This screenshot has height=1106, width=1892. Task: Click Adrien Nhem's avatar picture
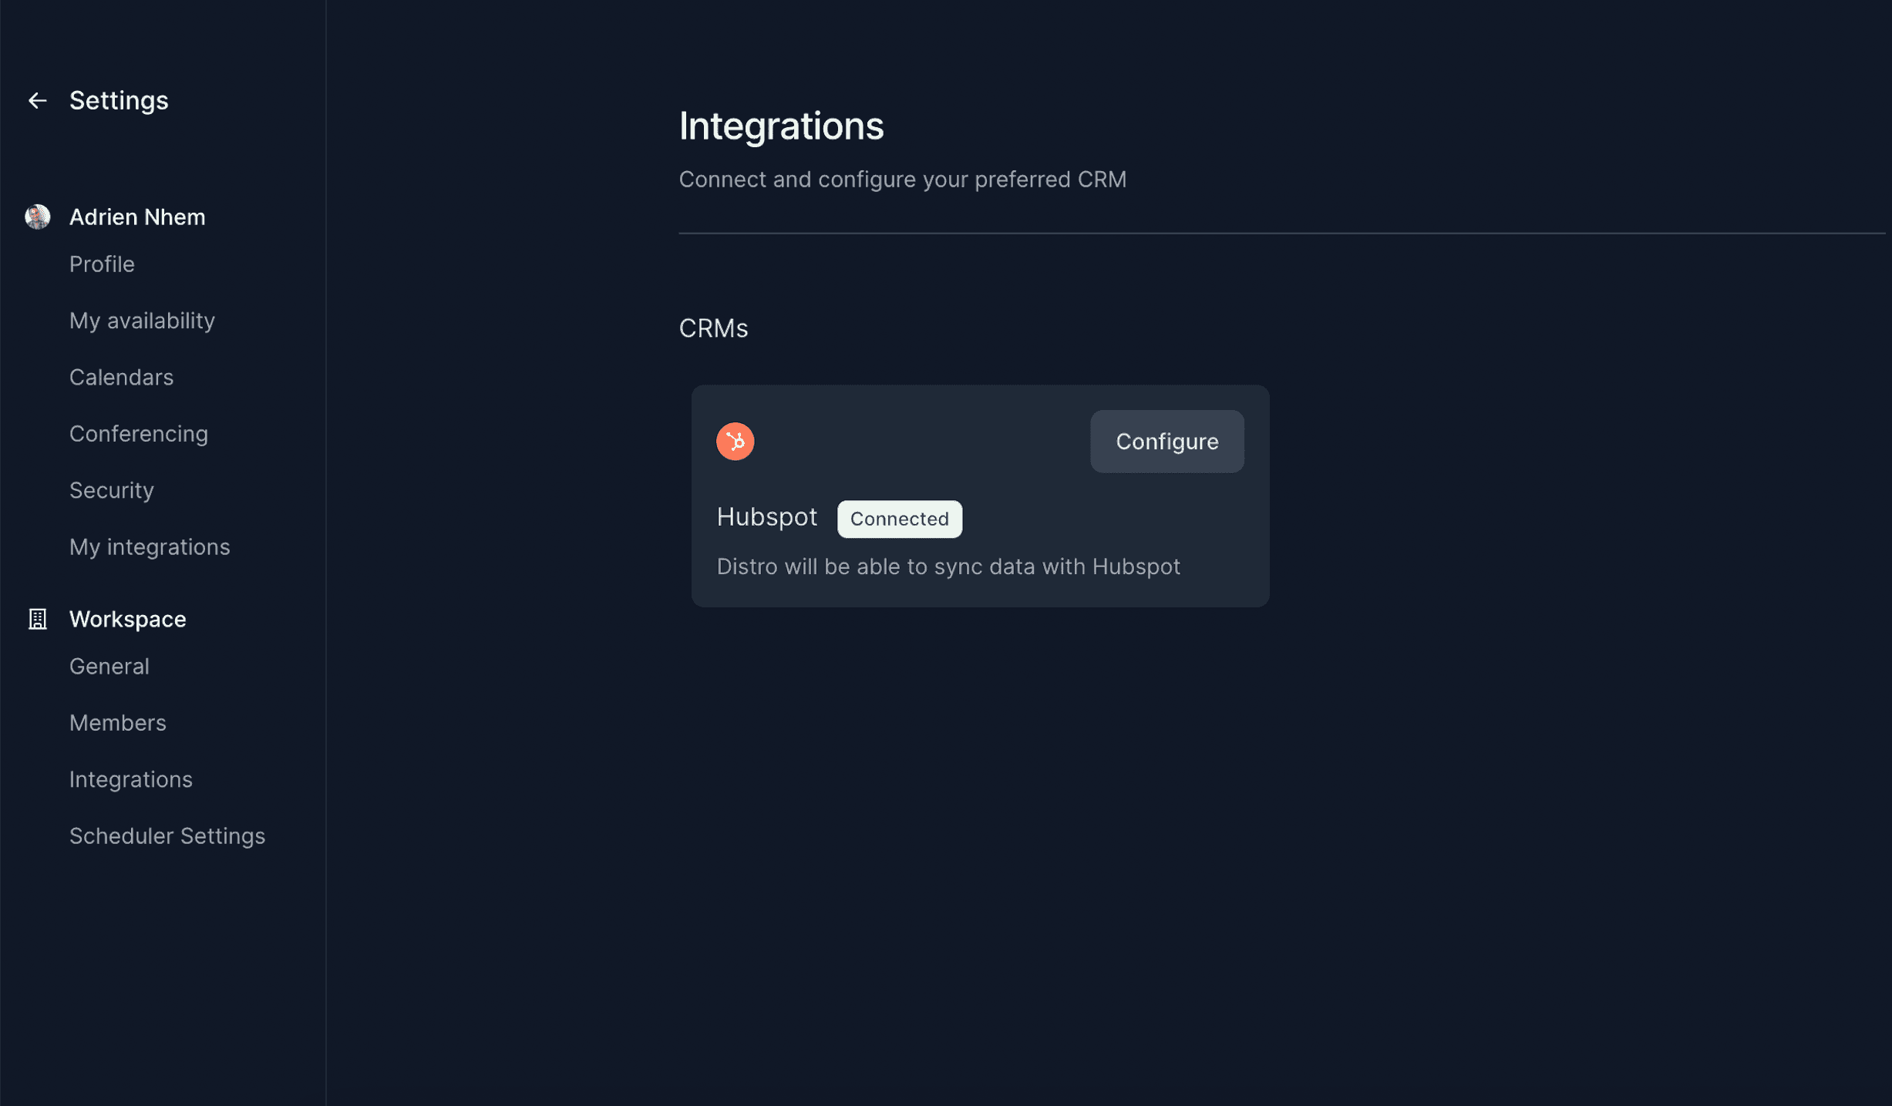[37, 217]
